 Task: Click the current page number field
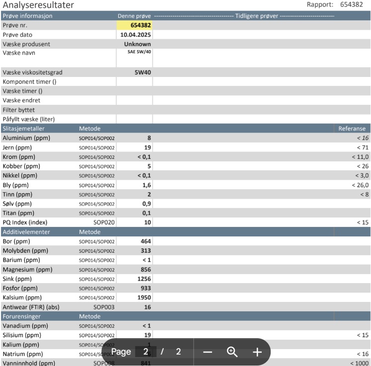click(146, 352)
